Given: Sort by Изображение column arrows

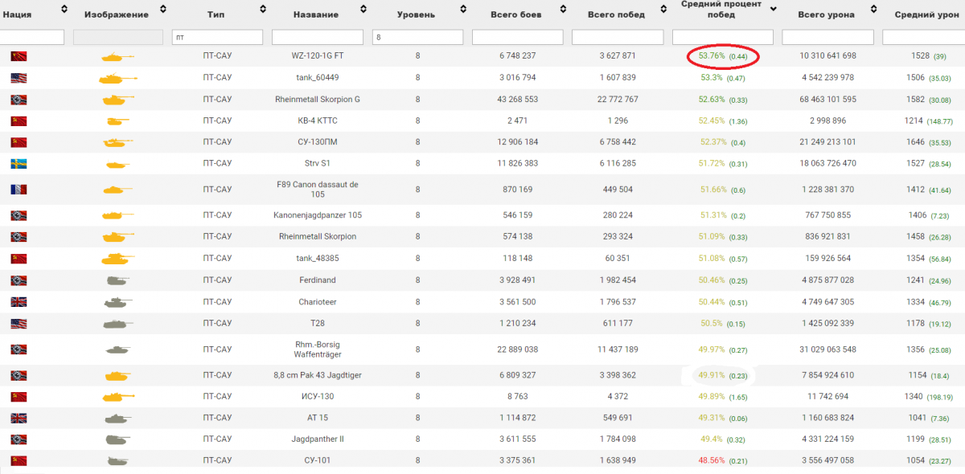Looking at the screenshot, I should pos(163,10).
